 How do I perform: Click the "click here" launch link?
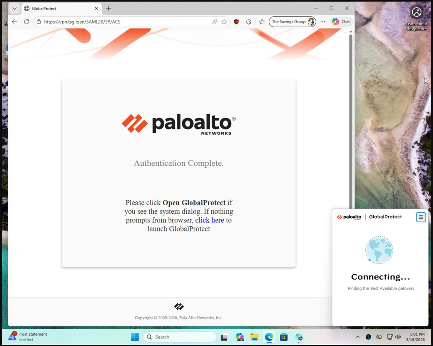pyautogui.click(x=209, y=220)
